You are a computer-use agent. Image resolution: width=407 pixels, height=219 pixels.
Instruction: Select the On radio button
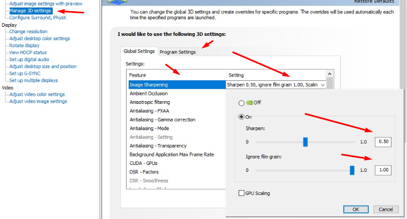(x=242, y=117)
